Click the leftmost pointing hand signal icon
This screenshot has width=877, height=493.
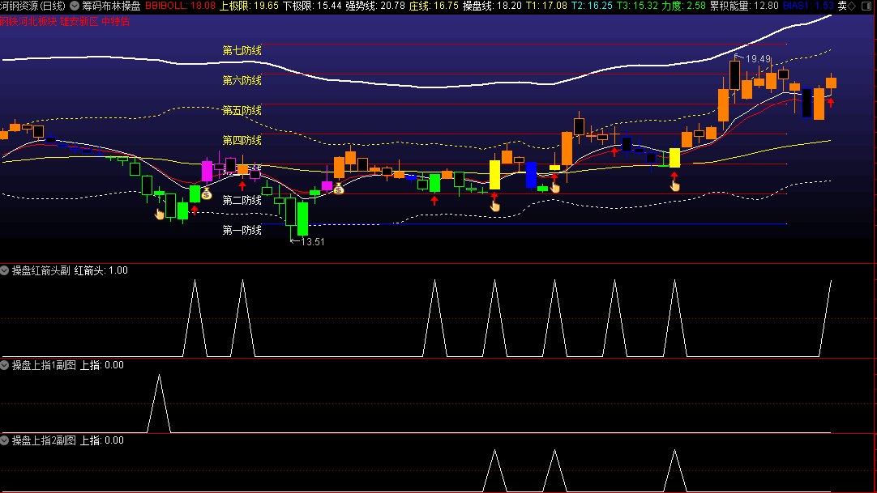click(x=160, y=213)
